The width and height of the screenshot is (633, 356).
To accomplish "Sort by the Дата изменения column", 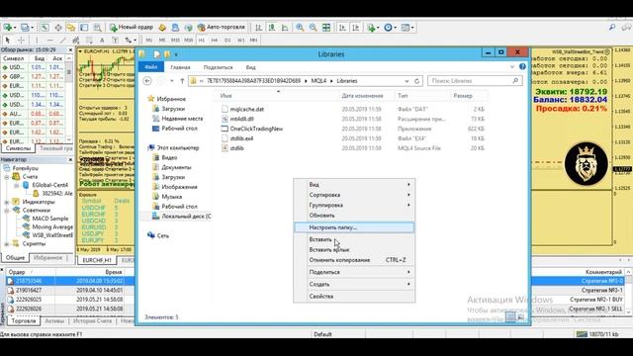I will point(362,96).
